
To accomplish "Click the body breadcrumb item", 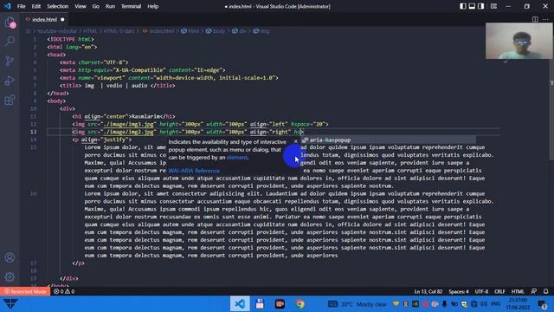I will click(216, 31).
